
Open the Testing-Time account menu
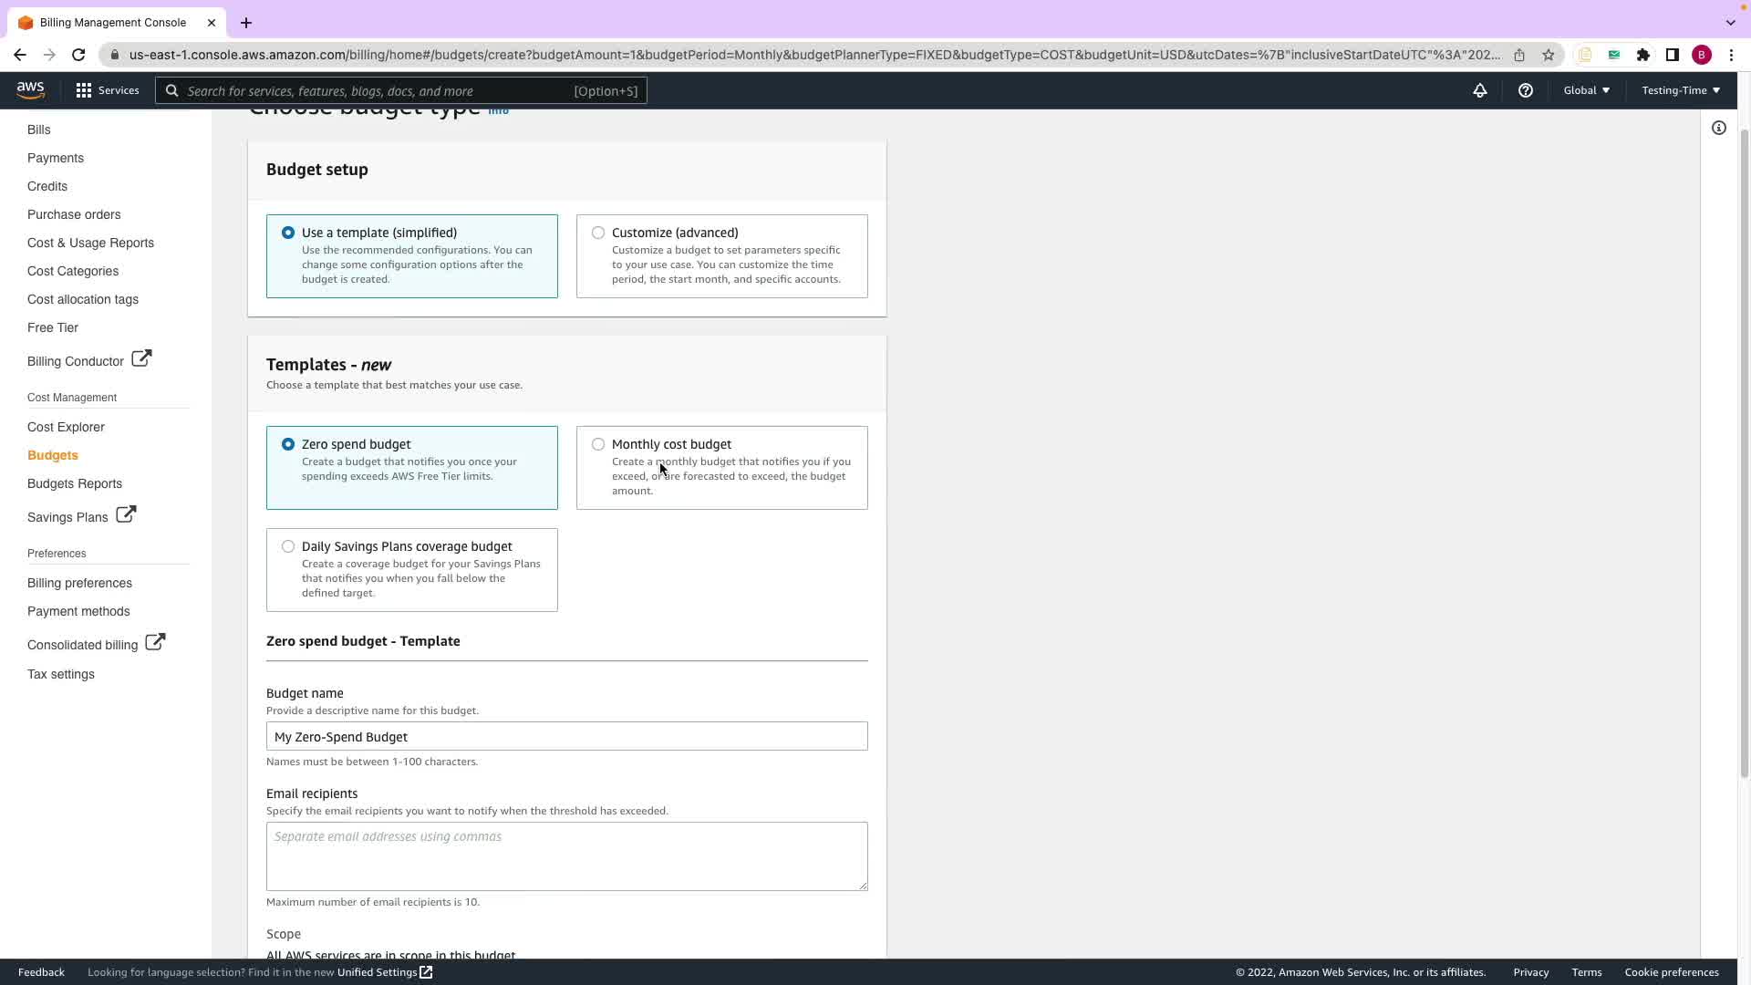[x=1680, y=90]
